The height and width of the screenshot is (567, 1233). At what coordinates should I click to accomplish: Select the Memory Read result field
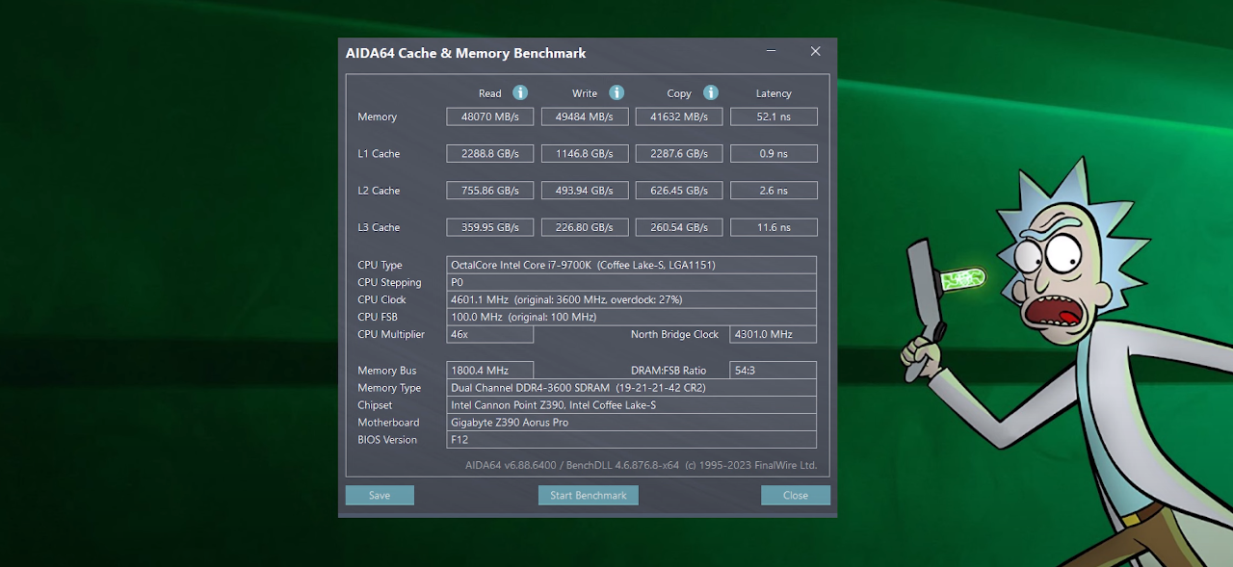pos(489,116)
